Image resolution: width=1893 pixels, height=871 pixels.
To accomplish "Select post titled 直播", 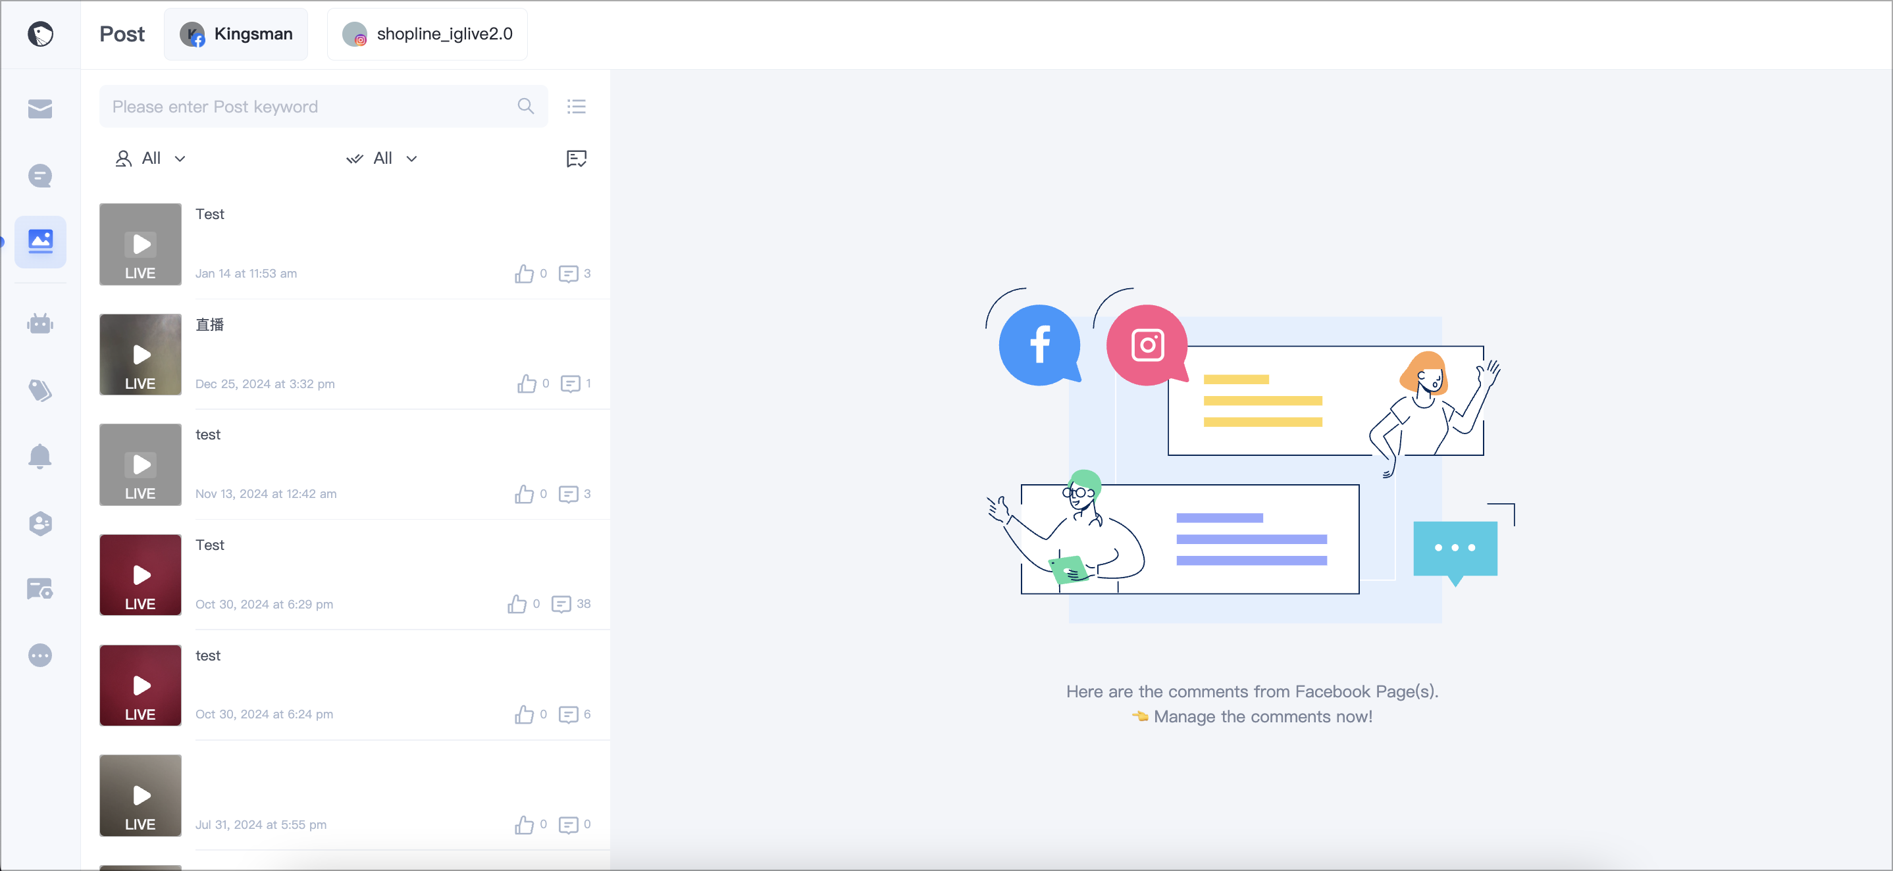I will pyautogui.click(x=209, y=324).
